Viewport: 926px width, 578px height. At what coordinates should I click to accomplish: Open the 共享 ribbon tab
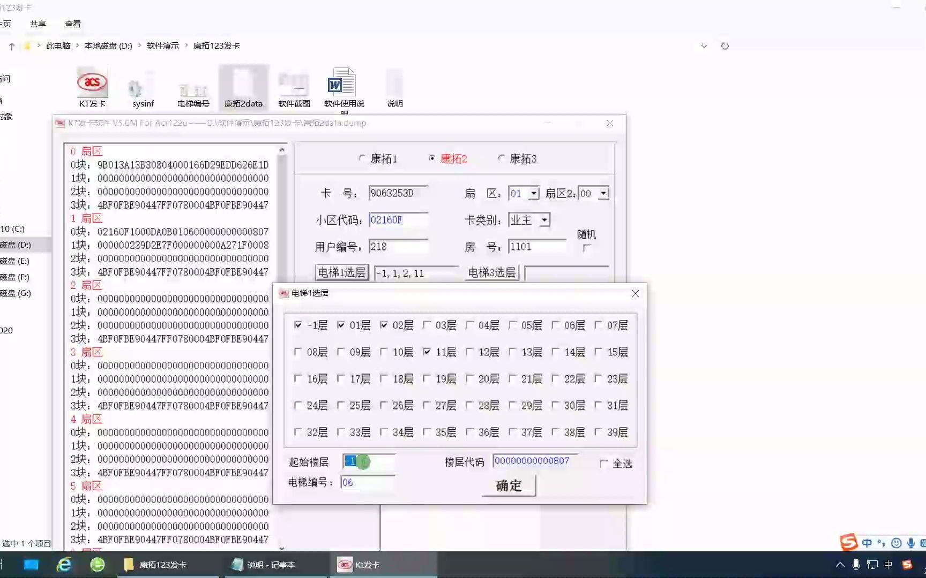click(38, 24)
